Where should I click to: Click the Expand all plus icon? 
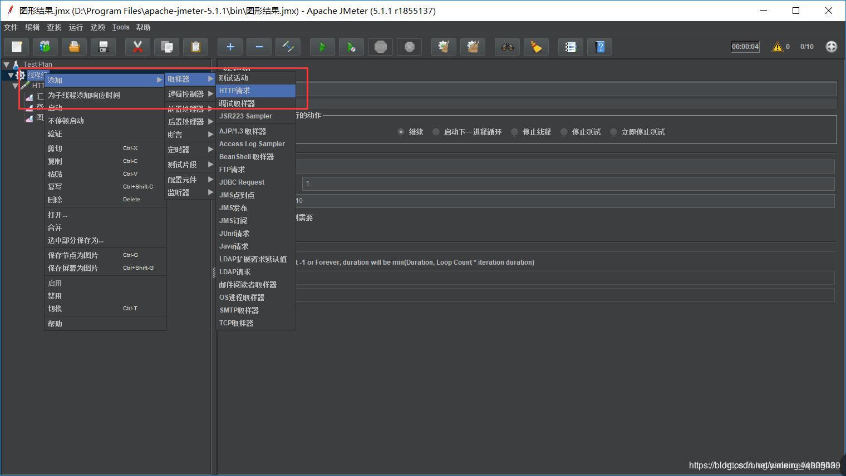[x=230, y=47]
